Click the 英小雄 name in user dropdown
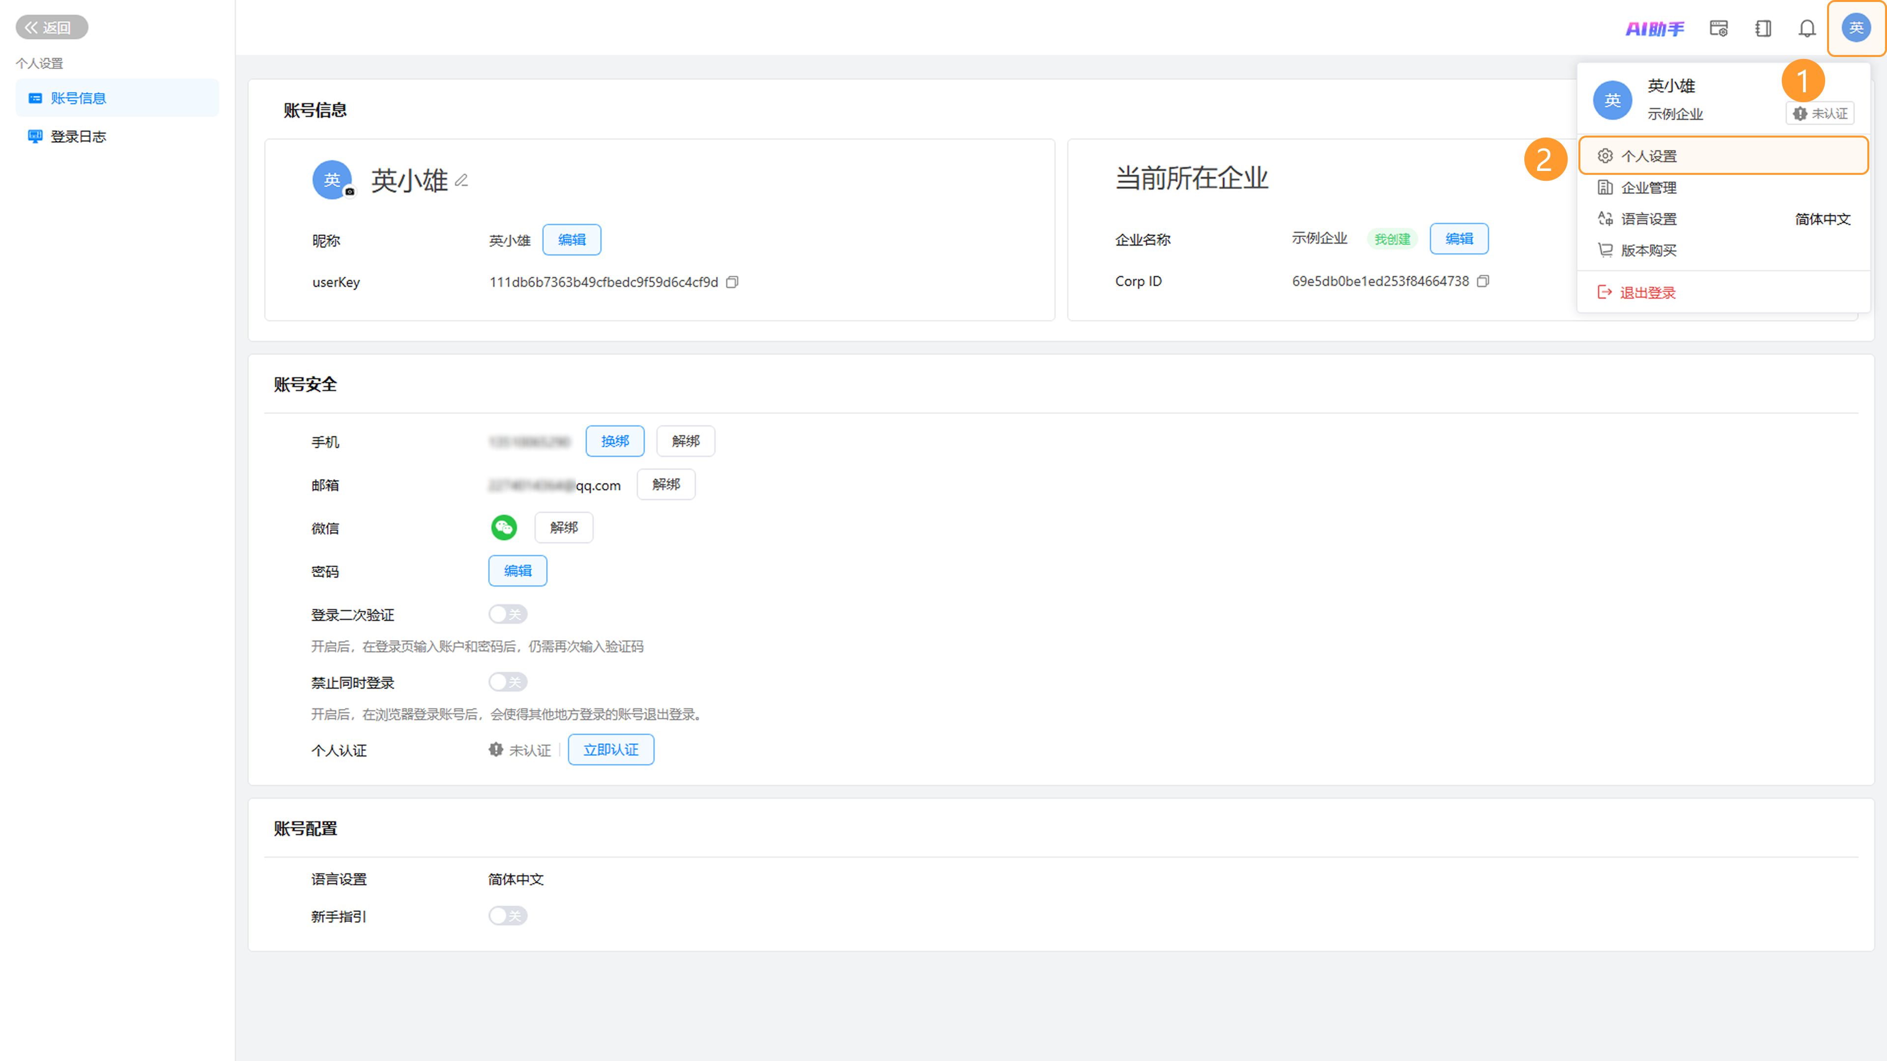This screenshot has height=1061, width=1887. pos(1671,85)
